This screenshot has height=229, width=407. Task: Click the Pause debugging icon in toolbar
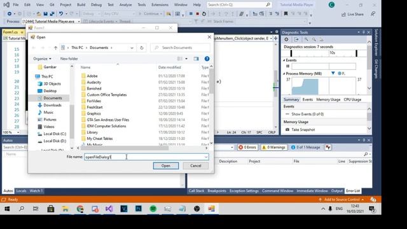[x=191, y=14]
